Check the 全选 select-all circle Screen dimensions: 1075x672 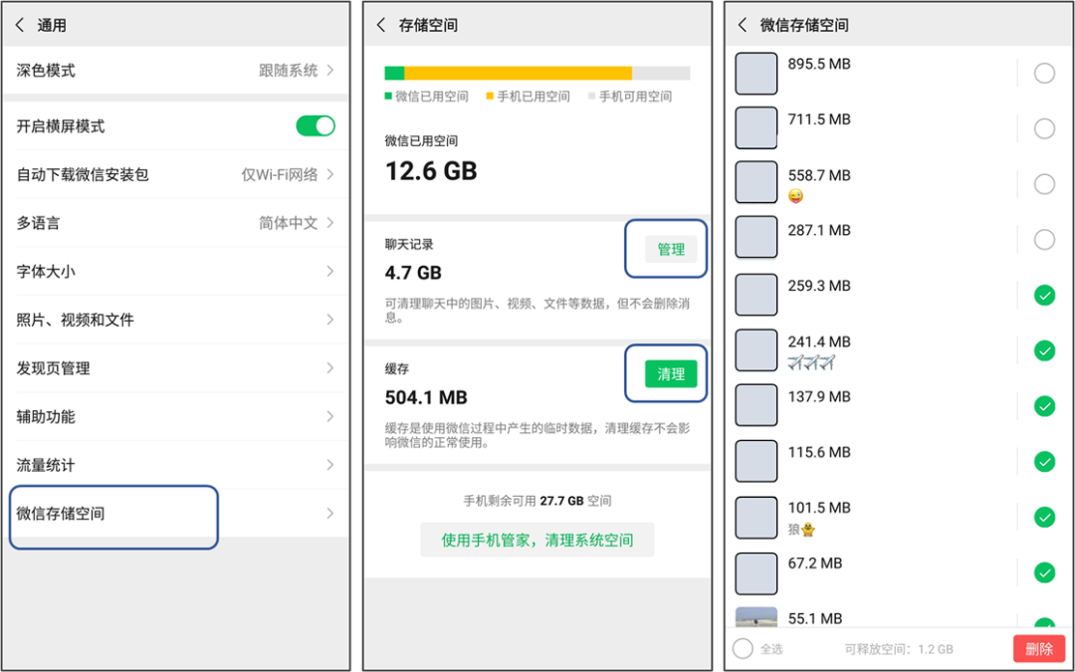click(743, 649)
